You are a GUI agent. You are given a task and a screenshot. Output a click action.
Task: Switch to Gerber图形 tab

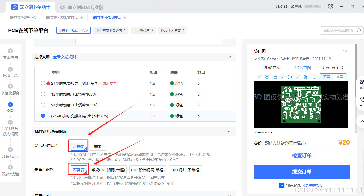coord(333,68)
